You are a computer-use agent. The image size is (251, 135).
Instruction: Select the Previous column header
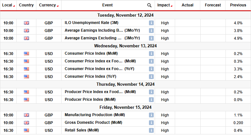[x=238, y=5]
